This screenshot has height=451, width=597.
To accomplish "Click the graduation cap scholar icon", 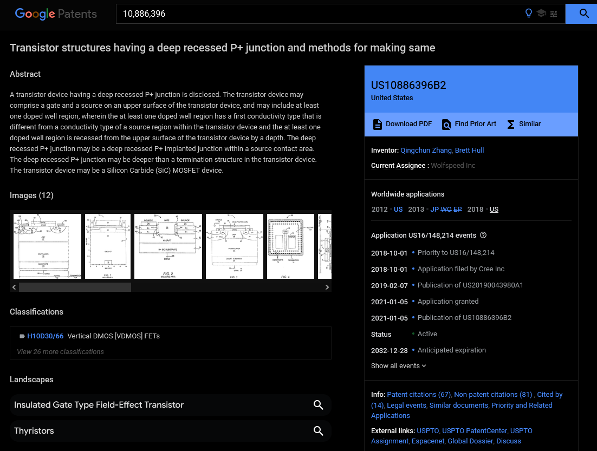I will 541,14.
